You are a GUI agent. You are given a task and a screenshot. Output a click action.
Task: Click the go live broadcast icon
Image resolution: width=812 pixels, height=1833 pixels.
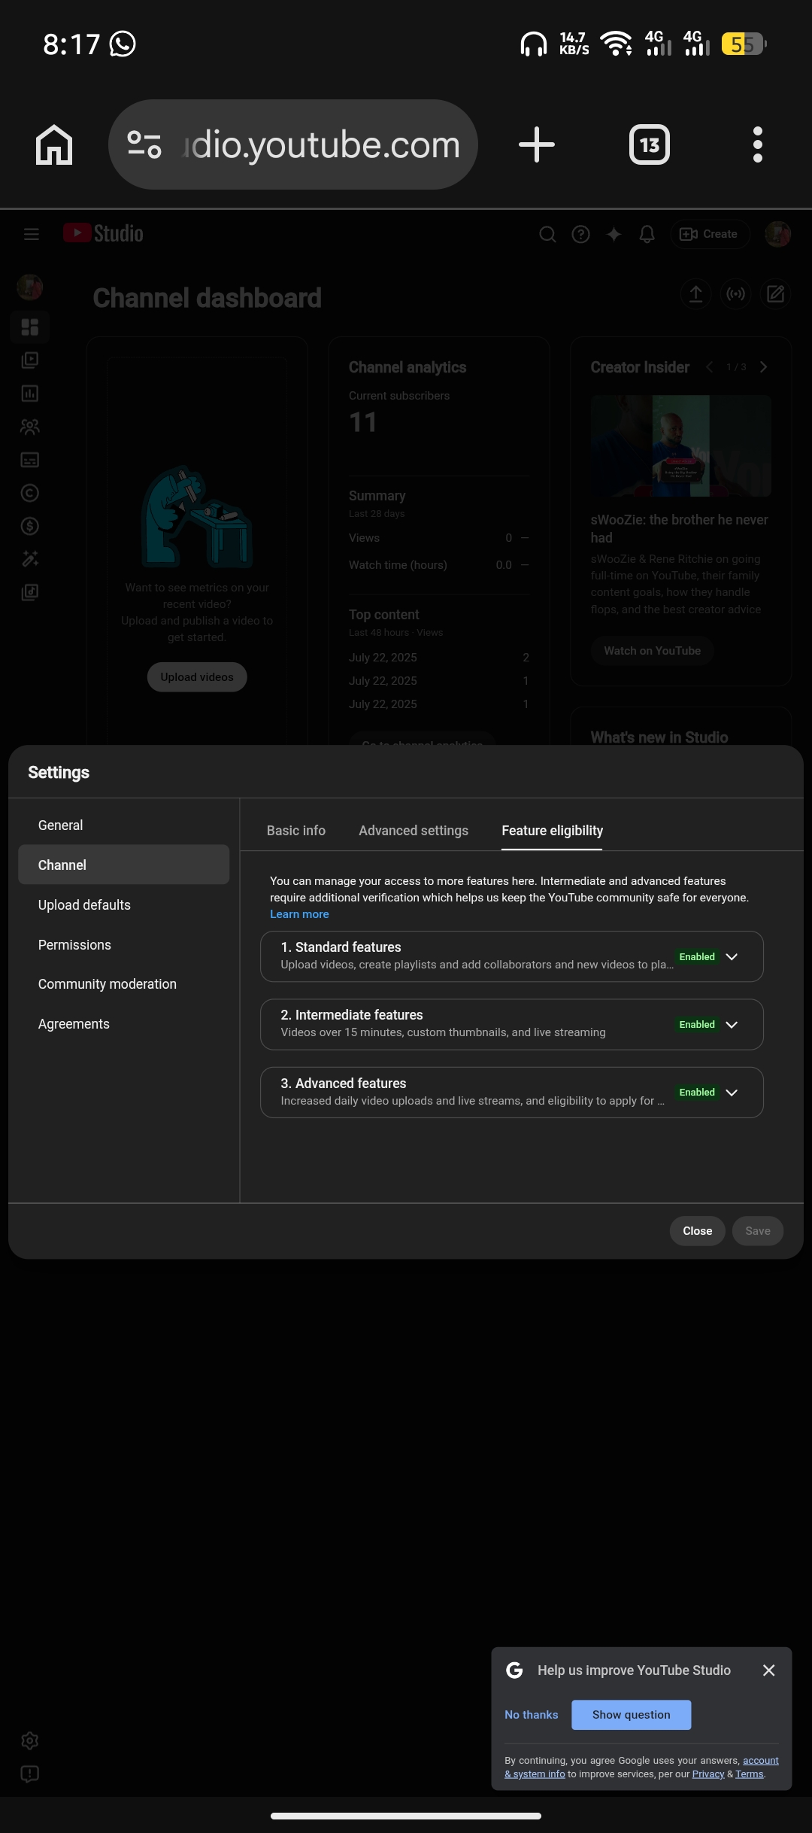(x=736, y=293)
